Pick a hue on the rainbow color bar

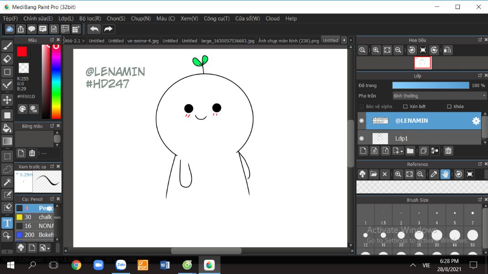point(56,81)
